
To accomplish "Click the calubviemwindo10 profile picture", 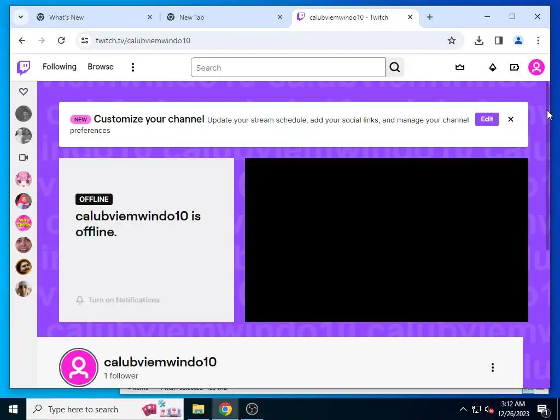I will [x=79, y=367].
